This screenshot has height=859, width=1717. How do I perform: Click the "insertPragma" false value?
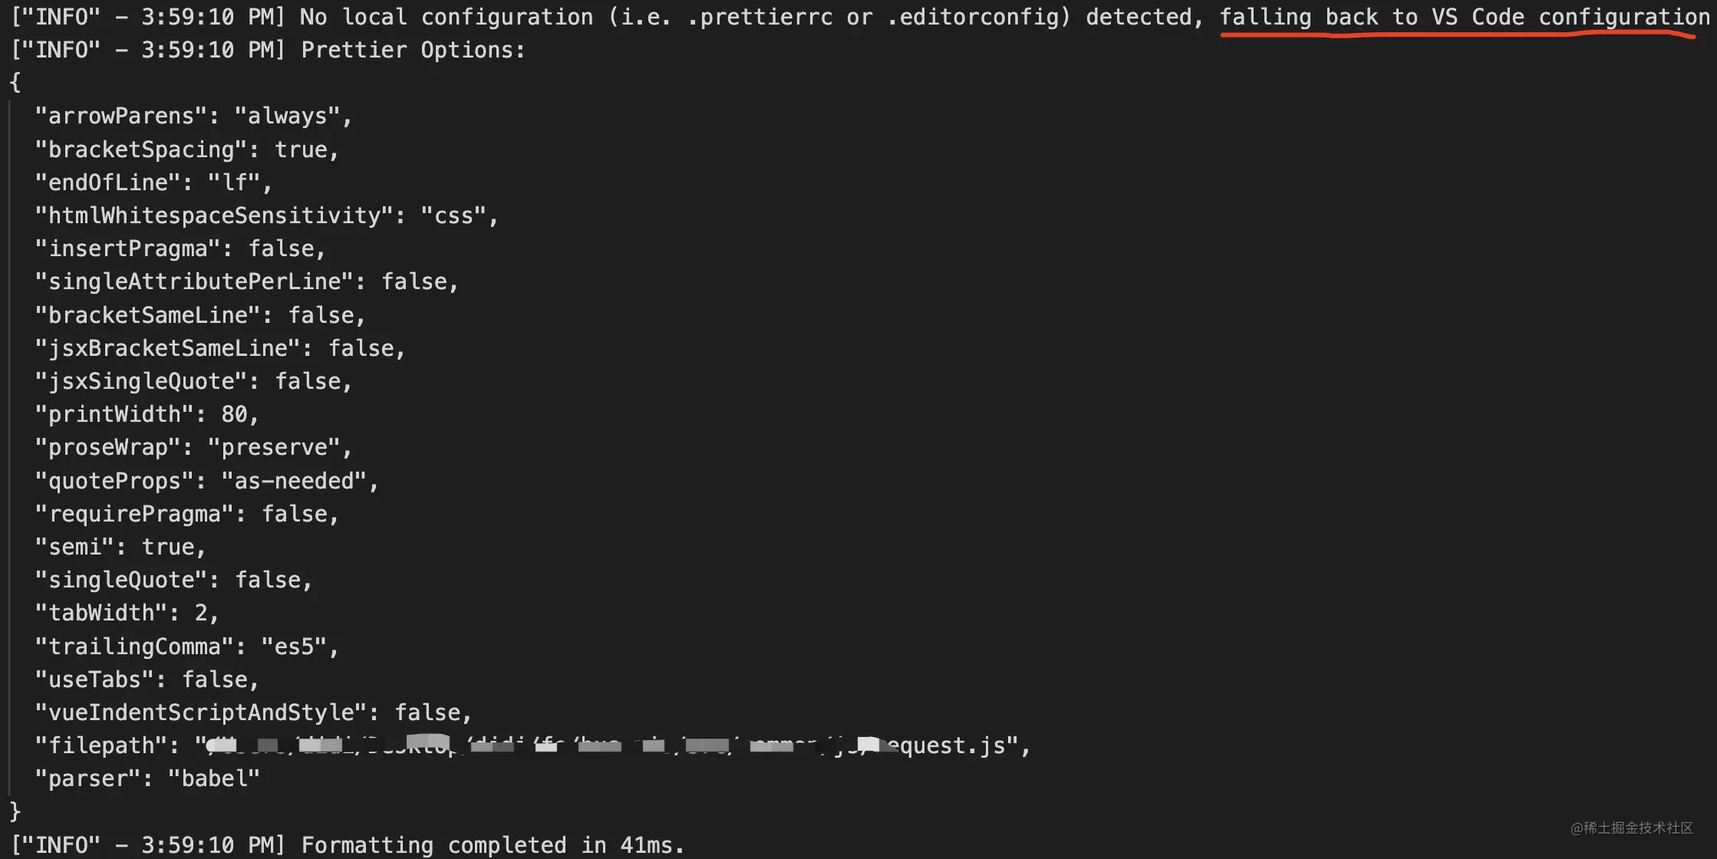(282, 248)
